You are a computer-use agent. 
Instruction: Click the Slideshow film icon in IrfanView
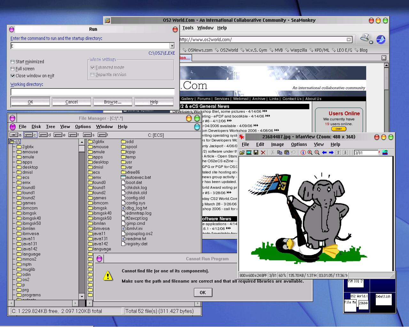[x=249, y=153]
